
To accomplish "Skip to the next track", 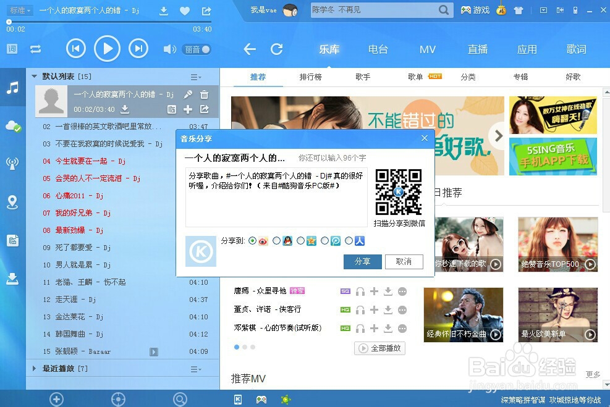I will click(x=138, y=49).
